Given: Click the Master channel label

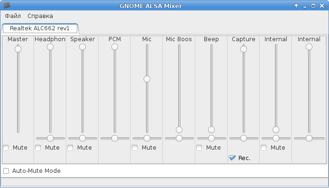Looking at the screenshot, I should tap(18, 39).
